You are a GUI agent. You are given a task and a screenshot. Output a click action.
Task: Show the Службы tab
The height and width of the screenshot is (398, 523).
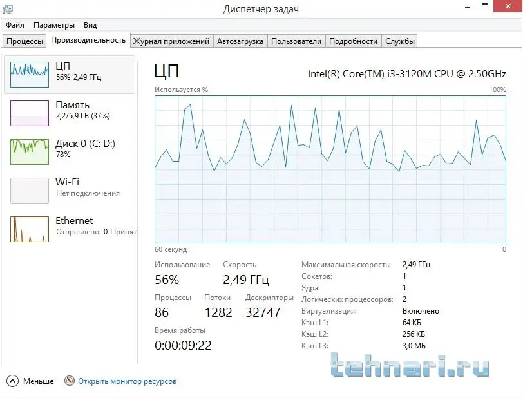(x=399, y=41)
